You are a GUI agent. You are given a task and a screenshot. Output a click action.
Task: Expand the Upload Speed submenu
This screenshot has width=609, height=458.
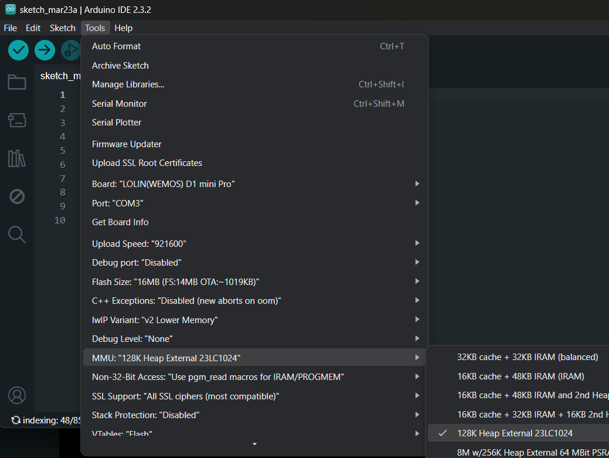click(254, 243)
